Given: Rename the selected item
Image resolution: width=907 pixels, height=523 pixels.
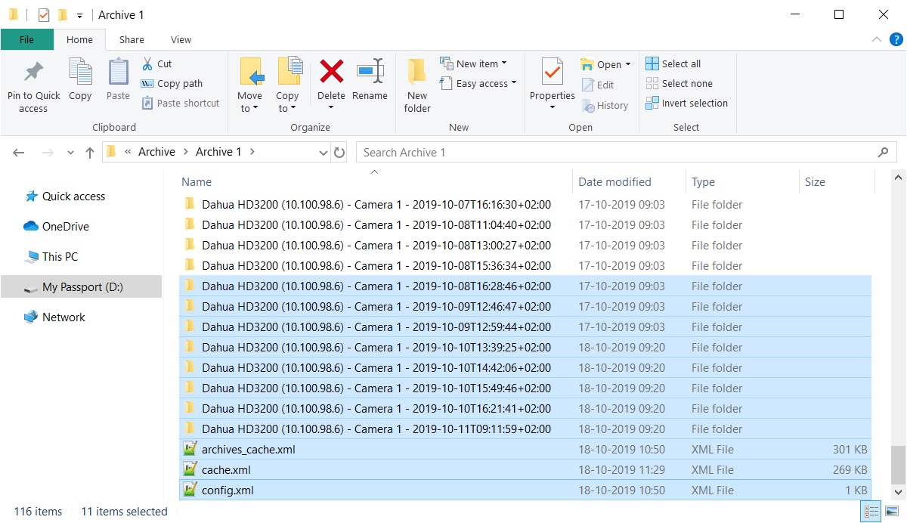Looking at the screenshot, I should coord(370,82).
